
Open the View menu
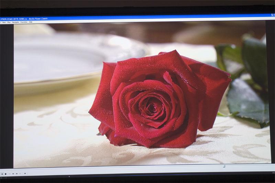click(x=4, y=22)
